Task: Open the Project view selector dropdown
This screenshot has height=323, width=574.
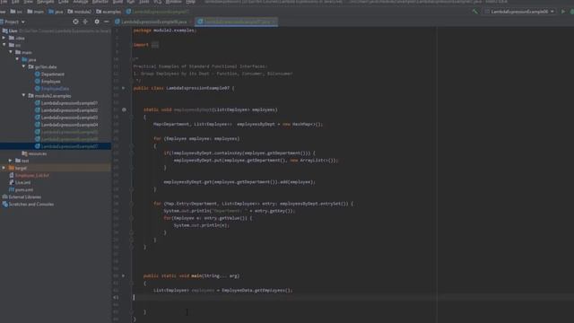Action: [13, 22]
